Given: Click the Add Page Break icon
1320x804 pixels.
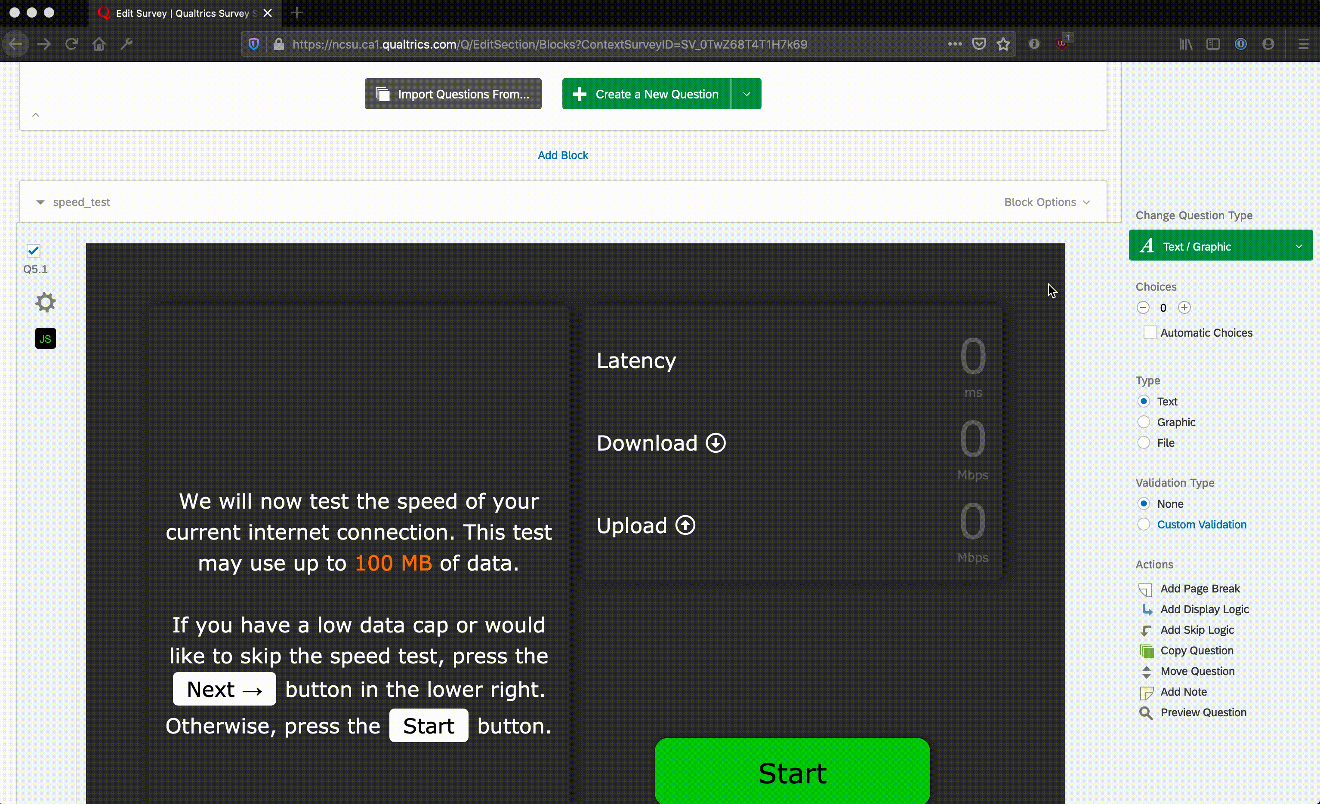Looking at the screenshot, I should (x=1145, y=589).
